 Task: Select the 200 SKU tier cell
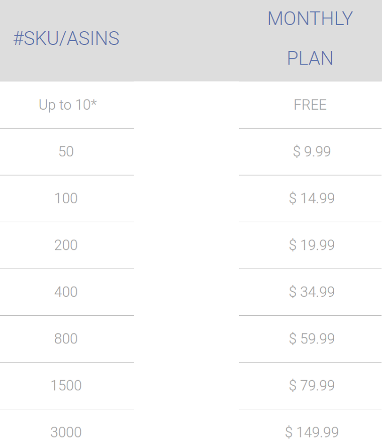[x=66, y=245]
